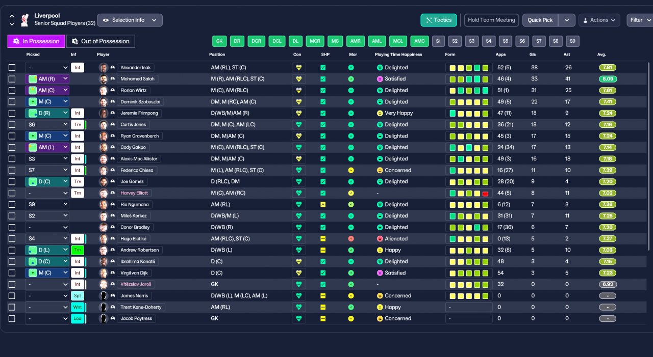Switch to the Out of Possession tab
The height and width of the screenshot is (357, 653).
point(101,41)
